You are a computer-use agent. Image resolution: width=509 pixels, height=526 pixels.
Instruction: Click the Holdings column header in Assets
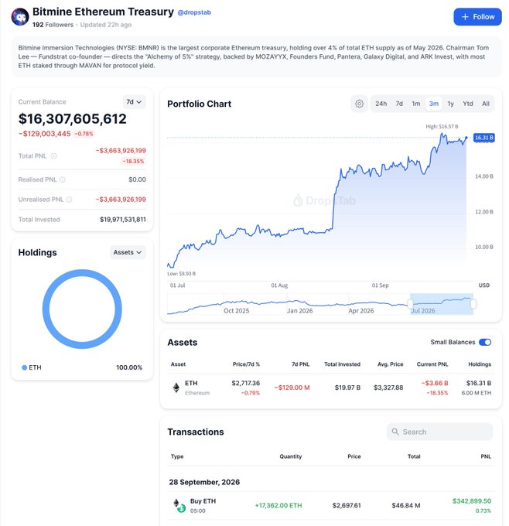[480, 364]
